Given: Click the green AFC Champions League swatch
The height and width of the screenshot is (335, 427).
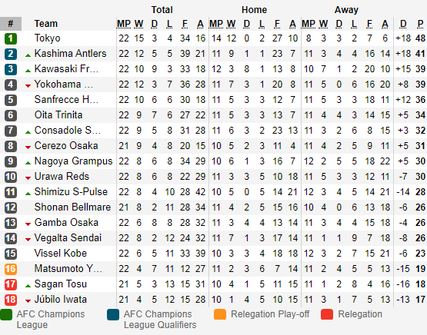Looking at the screenshot, I should point(6,314).
